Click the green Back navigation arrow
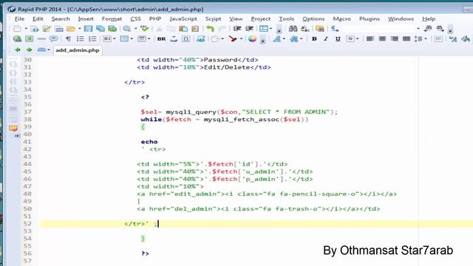473x266 pixels. coord(18,50)
